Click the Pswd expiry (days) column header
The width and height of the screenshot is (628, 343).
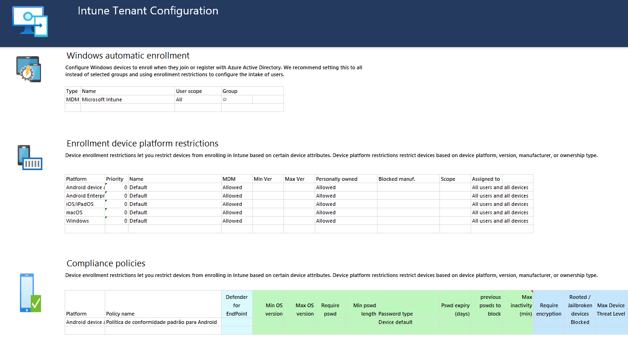(x=455, y=304)
